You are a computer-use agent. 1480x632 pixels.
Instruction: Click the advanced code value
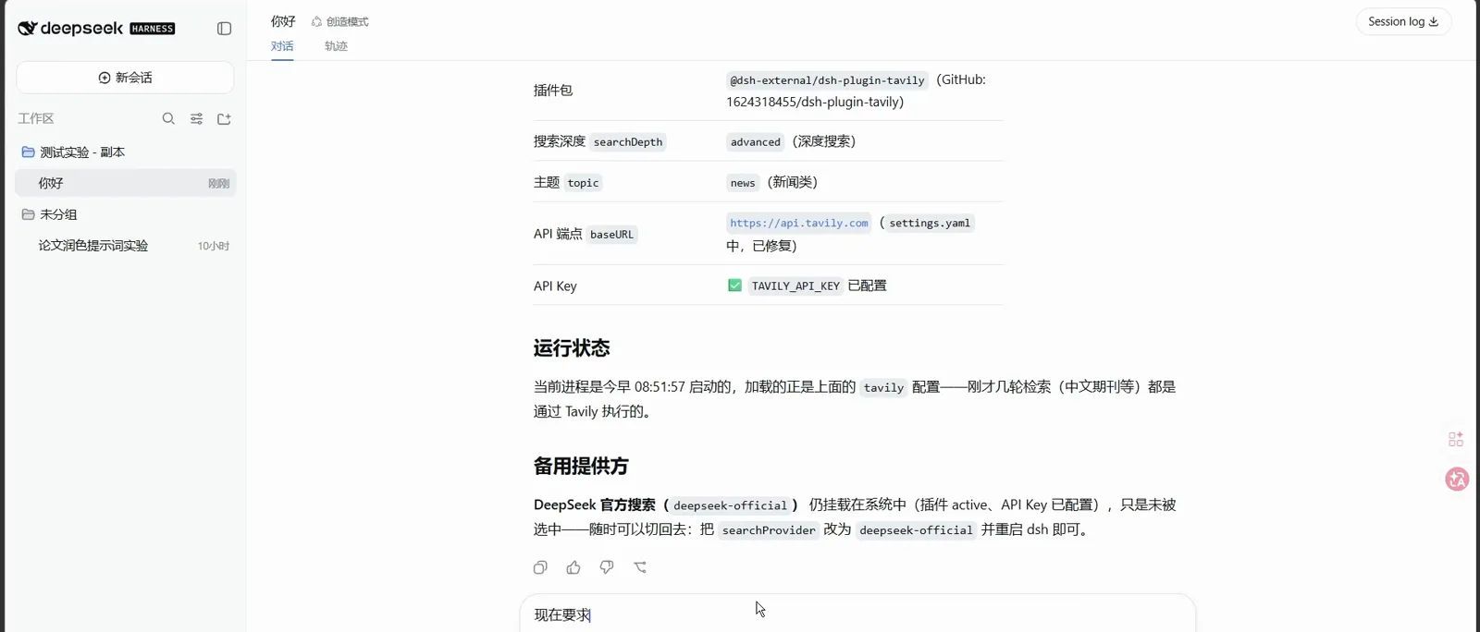point(756,142)
